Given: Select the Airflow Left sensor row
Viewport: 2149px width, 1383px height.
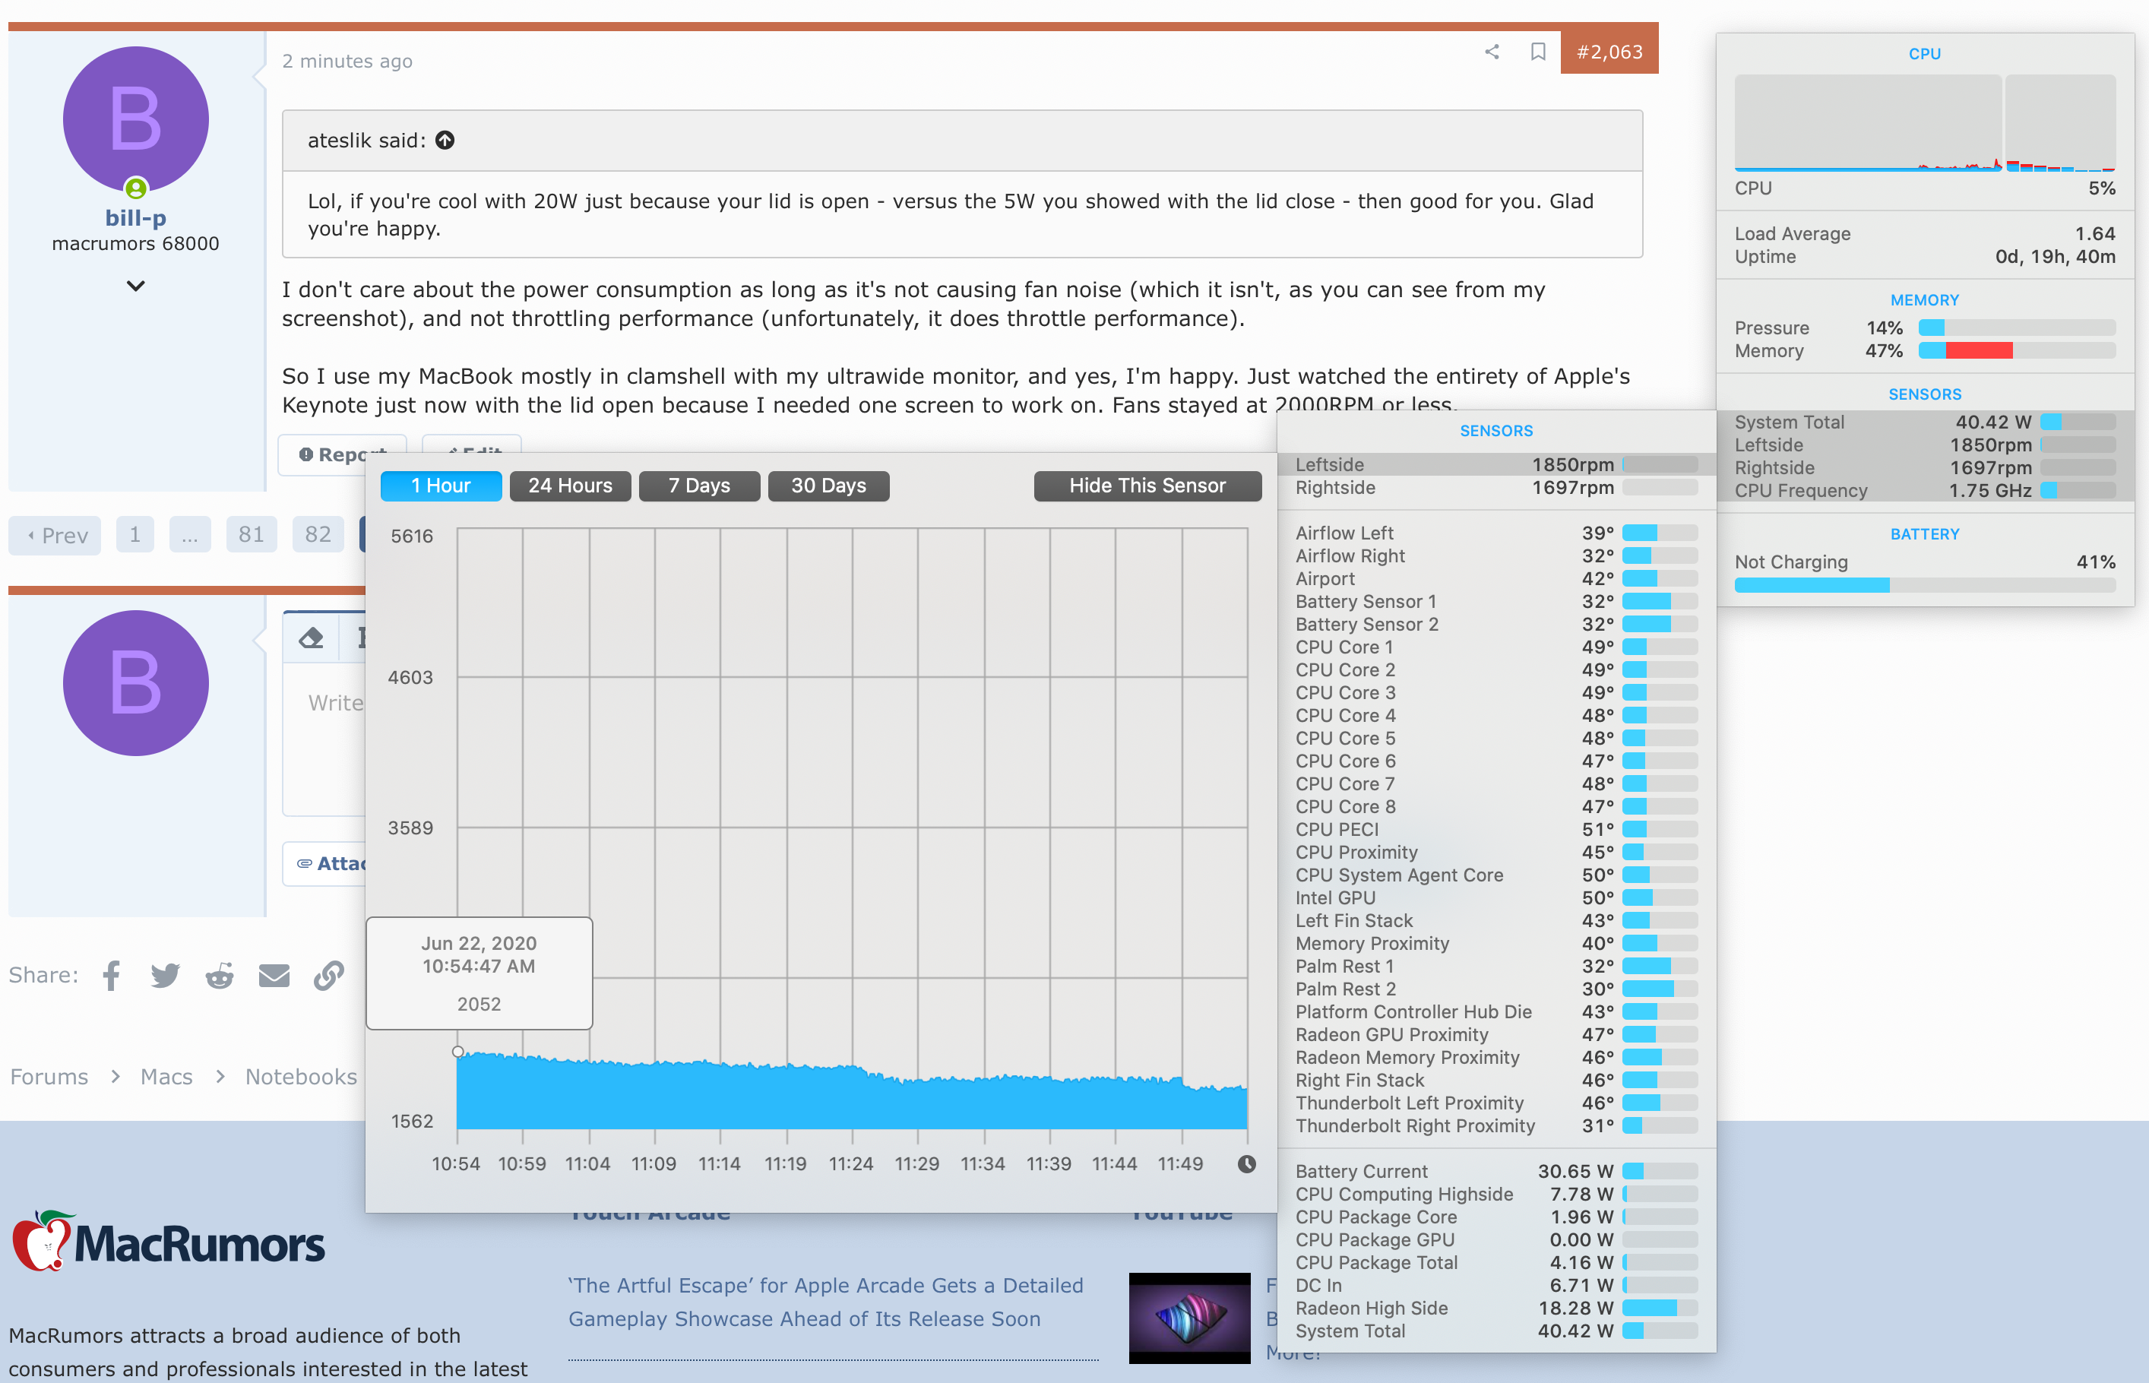Looking at the screenshot, I should pyautogui.click(x=1496, y=533).
